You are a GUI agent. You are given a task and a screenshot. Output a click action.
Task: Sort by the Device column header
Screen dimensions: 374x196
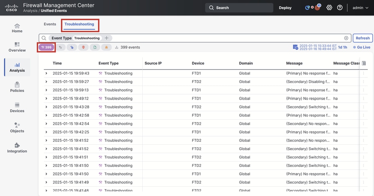pyautogui.click(x=198, y=63)
